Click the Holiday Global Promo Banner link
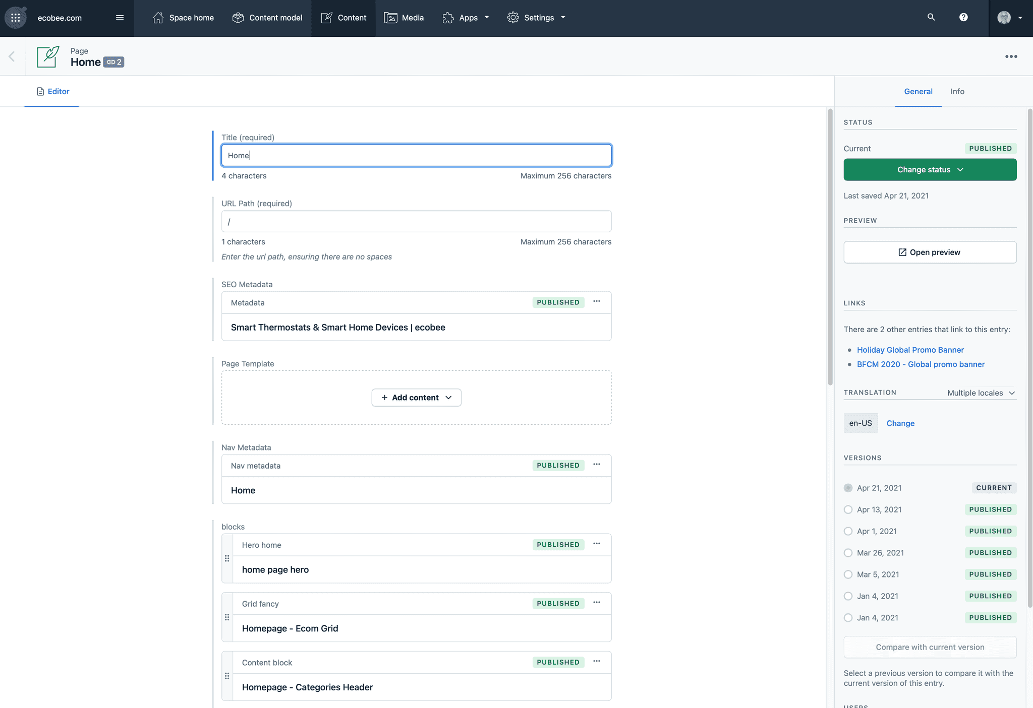The width and height of the screenshot is (1033, 708). pyautogui.click(x=910, y=350)
